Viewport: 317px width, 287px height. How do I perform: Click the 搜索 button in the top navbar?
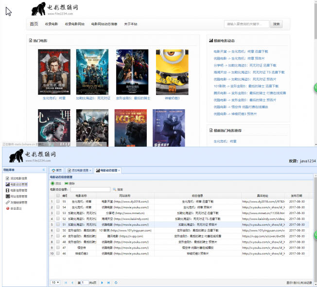pos(276,24)
